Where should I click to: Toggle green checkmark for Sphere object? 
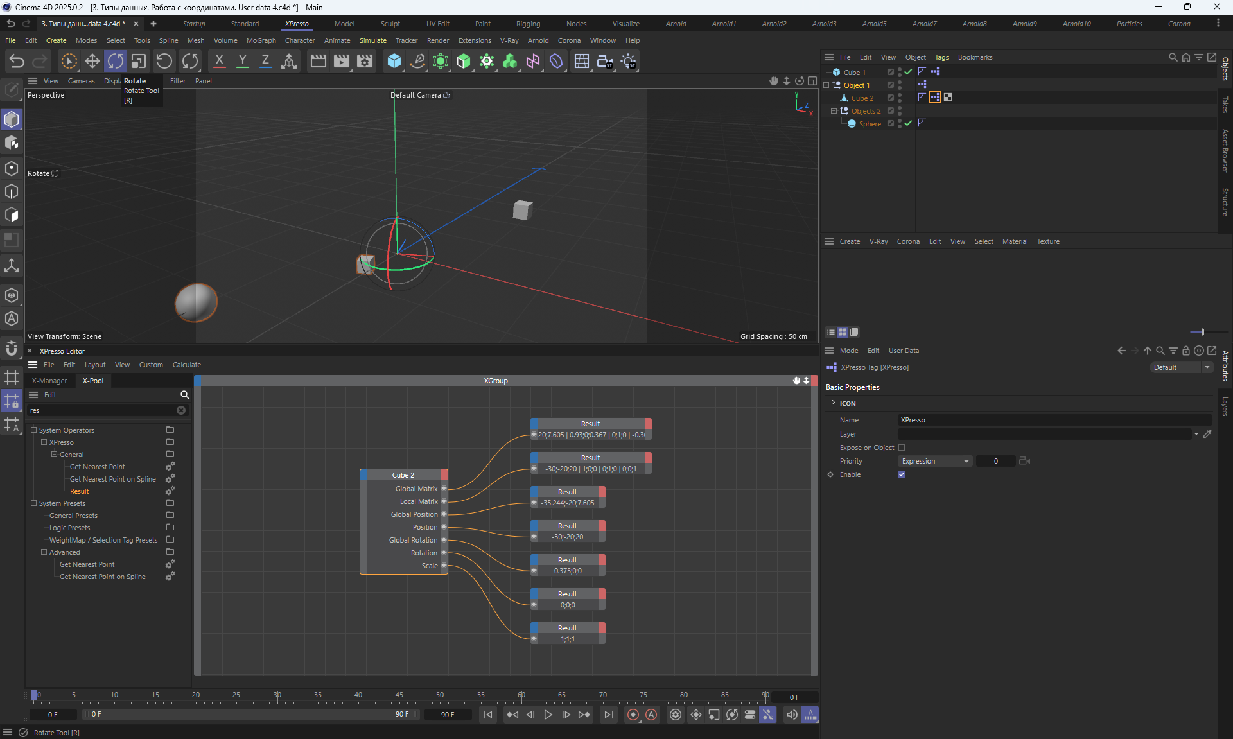[x=908, y=123]
